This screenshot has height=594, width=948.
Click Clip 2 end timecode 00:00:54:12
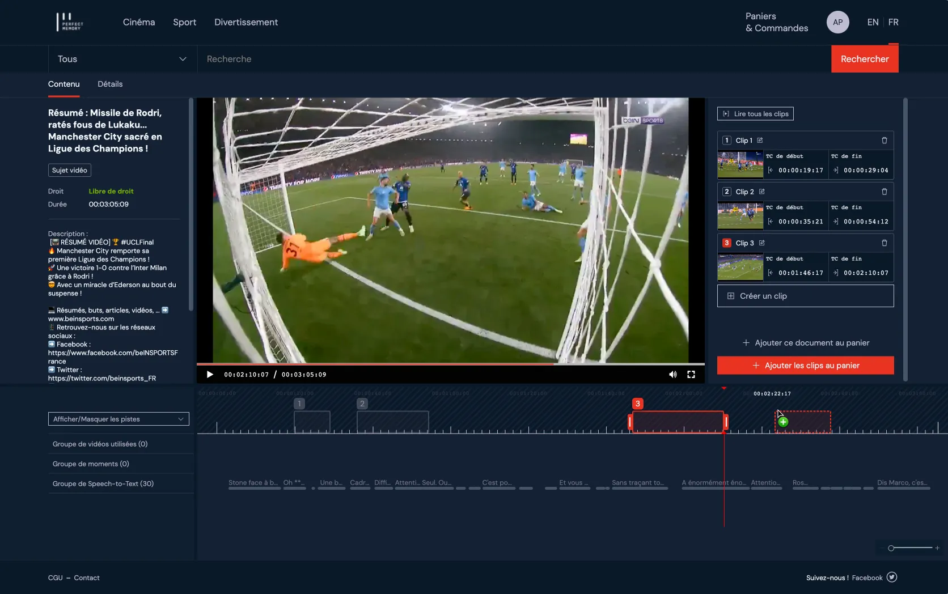(x=866, y=222)
